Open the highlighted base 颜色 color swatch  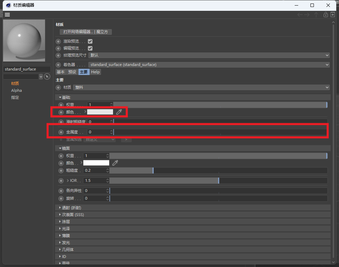99,112
